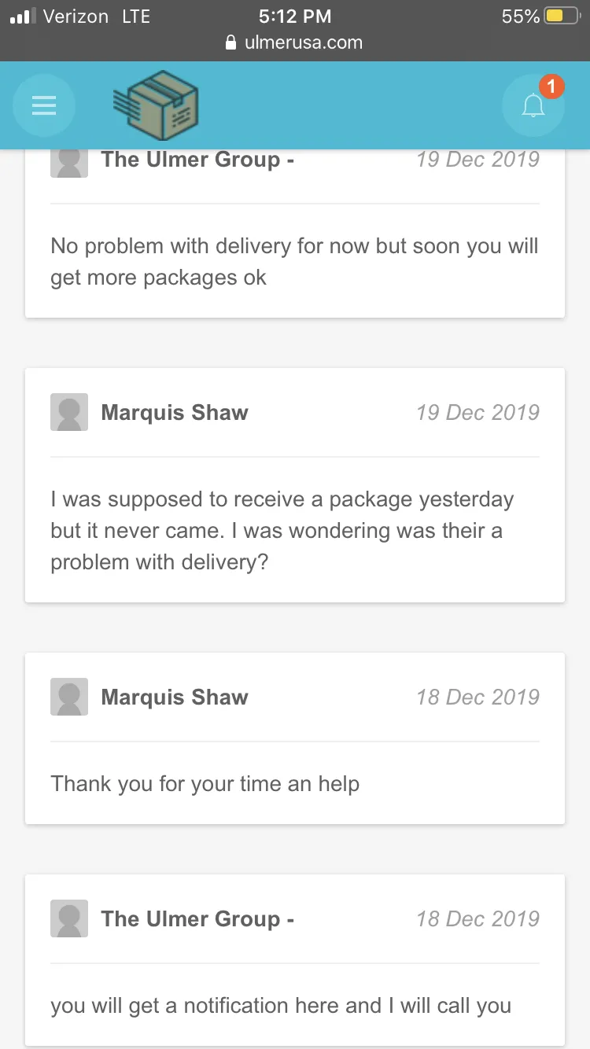Screen dimensions: 590x1049
Task: Tap the 5:12 PM status bar clock
Action: tap(295, 16)
